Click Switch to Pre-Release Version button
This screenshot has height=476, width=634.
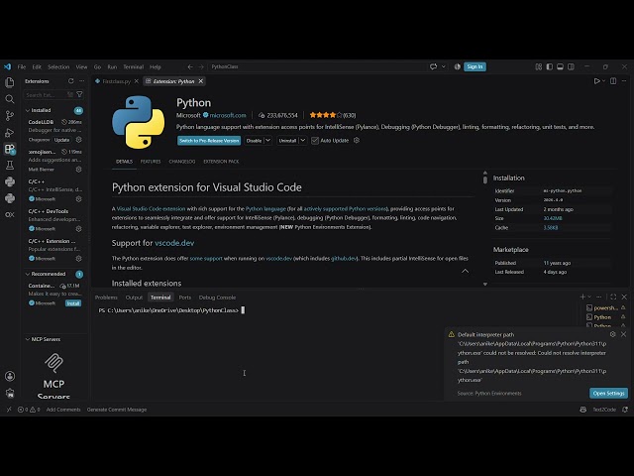coord(209,141)
